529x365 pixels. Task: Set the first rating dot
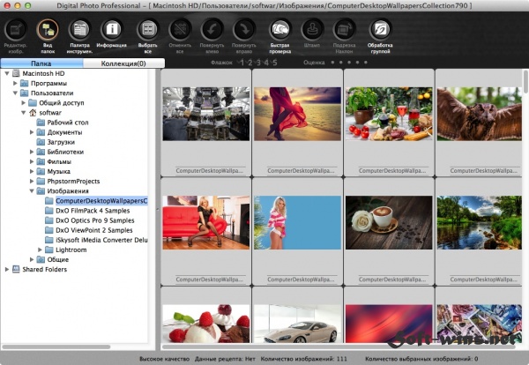[x=332, y=62]
